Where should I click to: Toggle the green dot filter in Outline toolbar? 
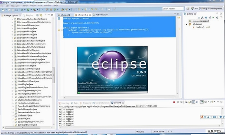213,18
